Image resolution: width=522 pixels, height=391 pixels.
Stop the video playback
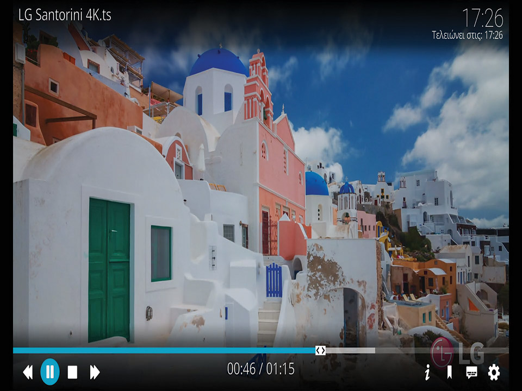(72, 372)
